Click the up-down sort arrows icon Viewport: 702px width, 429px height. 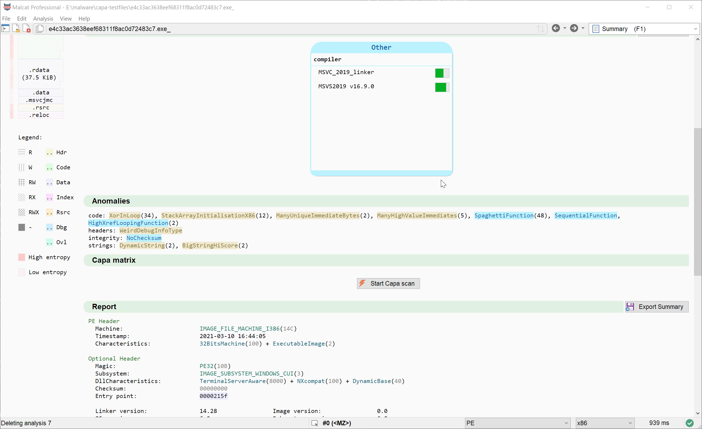pos(540,29)
